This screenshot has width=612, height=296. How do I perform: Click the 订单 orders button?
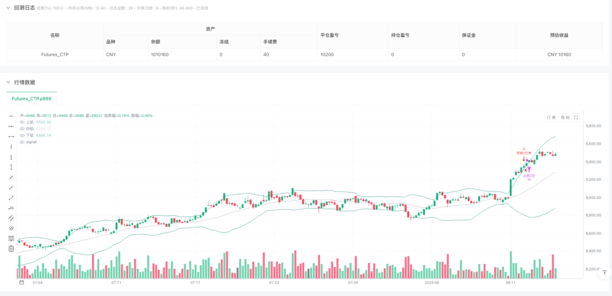551,118
